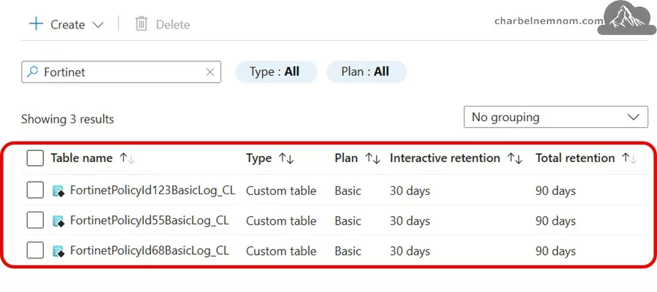Viewport: 657px width, 292px height.
Task: Sort by Total retention column arrows
Action: pos(629,158)
